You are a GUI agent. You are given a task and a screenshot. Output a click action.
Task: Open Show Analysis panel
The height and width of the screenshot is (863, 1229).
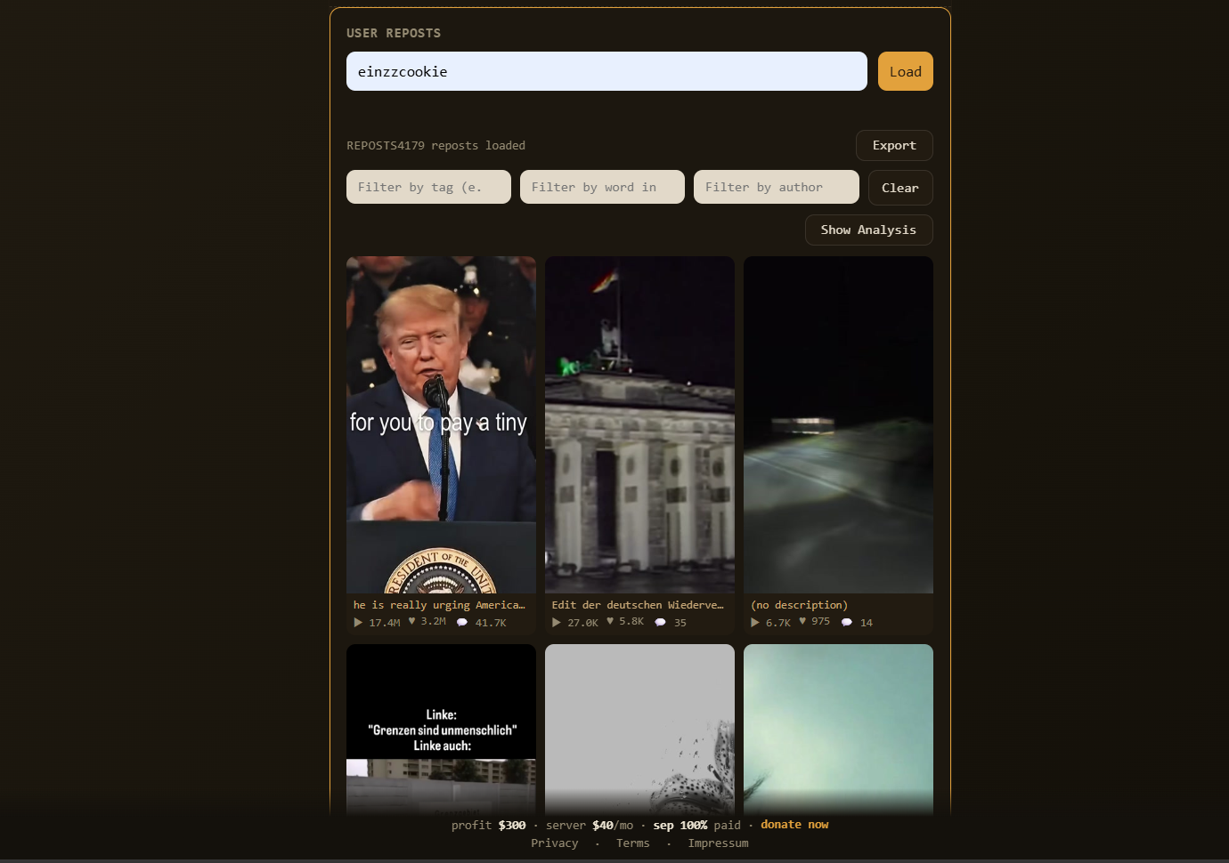tap(868, 230)
